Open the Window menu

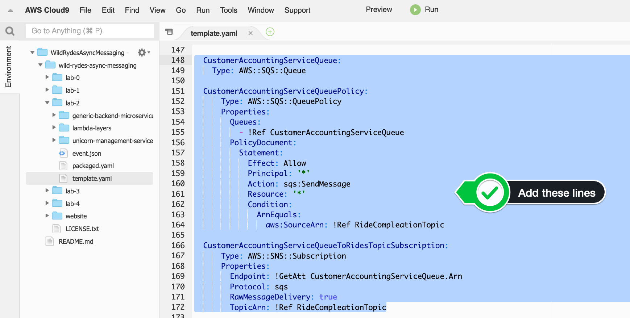261,10
